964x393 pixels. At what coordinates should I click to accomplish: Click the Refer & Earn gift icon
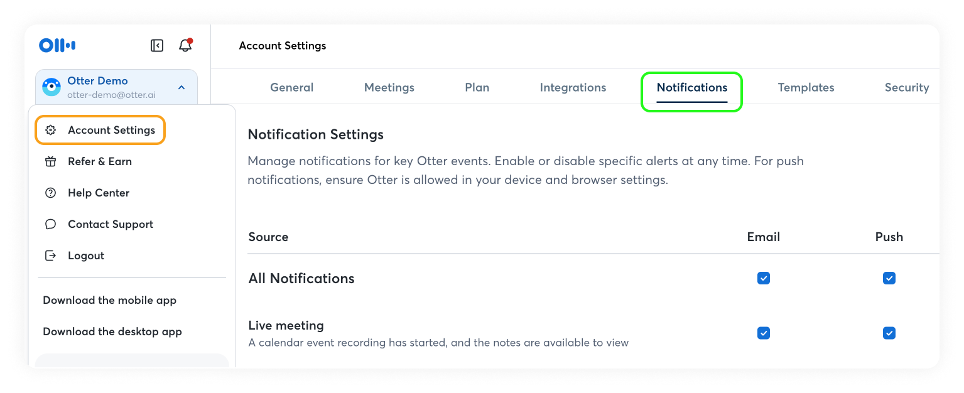51,161
